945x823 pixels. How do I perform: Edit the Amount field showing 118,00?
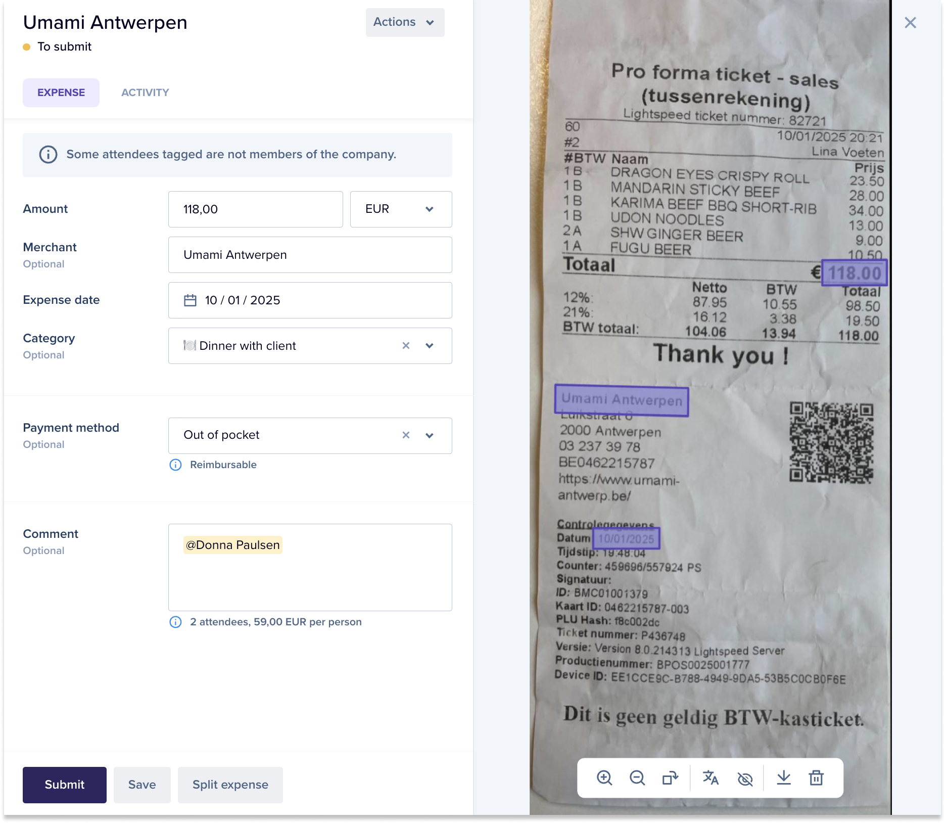pos(256,209)
